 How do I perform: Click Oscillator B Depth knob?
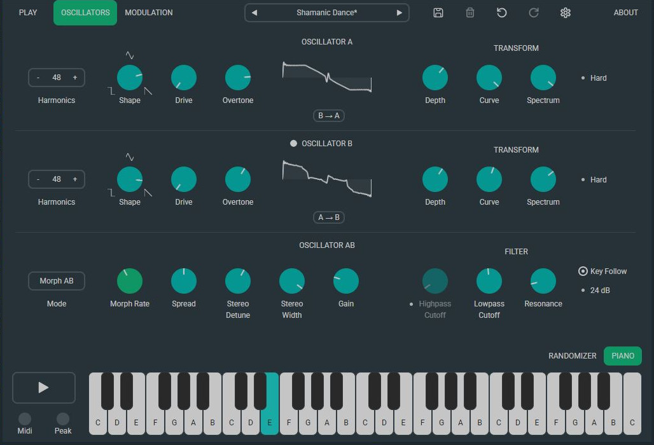(435, 179)
